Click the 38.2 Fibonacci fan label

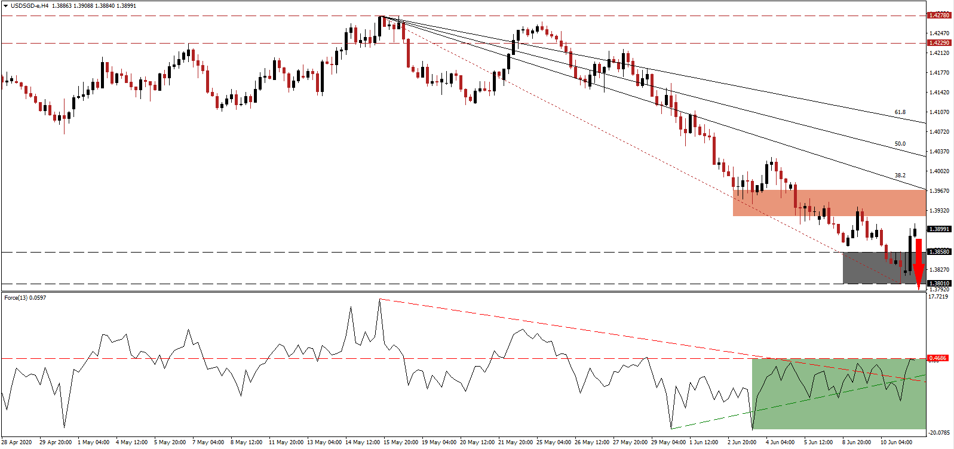900,176
